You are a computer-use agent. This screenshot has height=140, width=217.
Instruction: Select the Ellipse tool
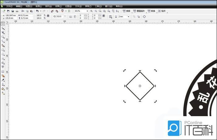point(3,54)
